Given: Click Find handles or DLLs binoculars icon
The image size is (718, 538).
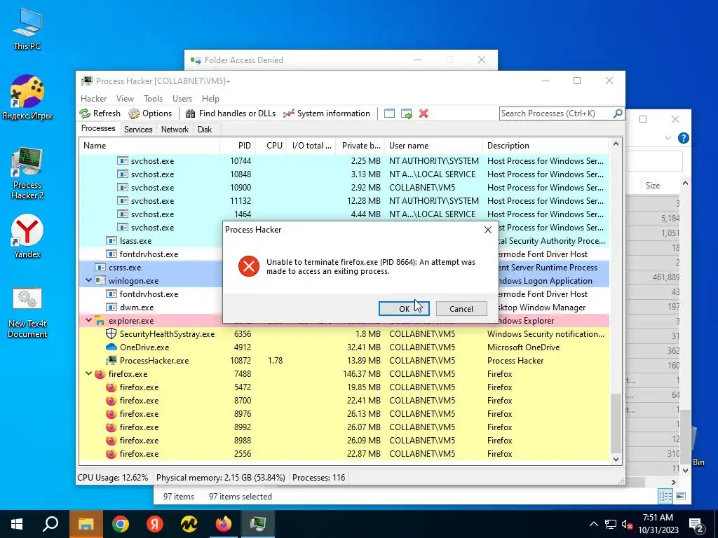Looking at the screenshot, I should tap(190, 113).
